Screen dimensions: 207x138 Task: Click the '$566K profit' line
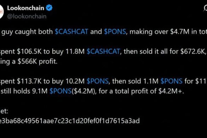coord(38,62)
